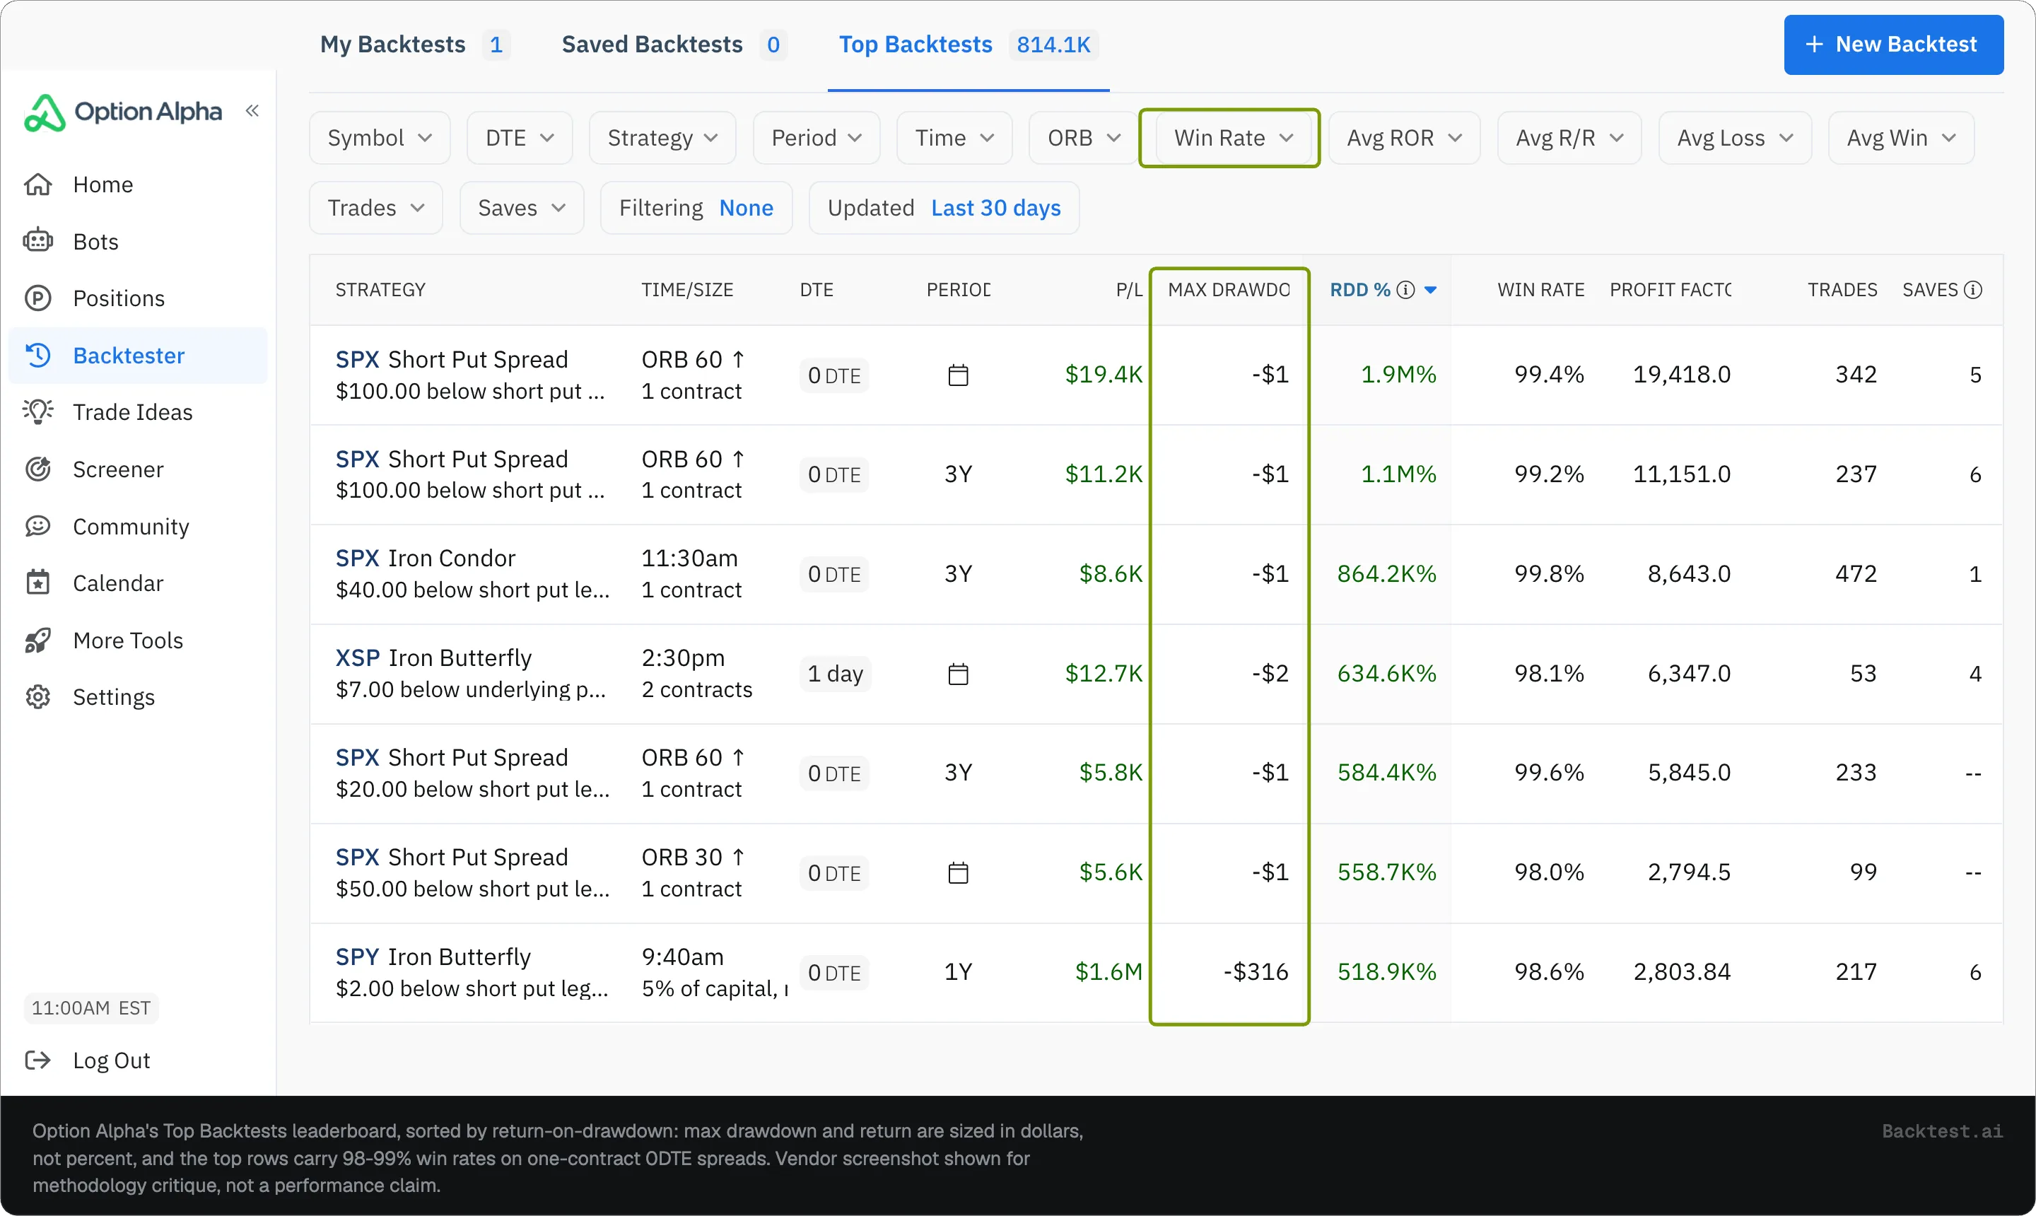
Task: Click the New Backtest button
Action: coord(1893,45)
